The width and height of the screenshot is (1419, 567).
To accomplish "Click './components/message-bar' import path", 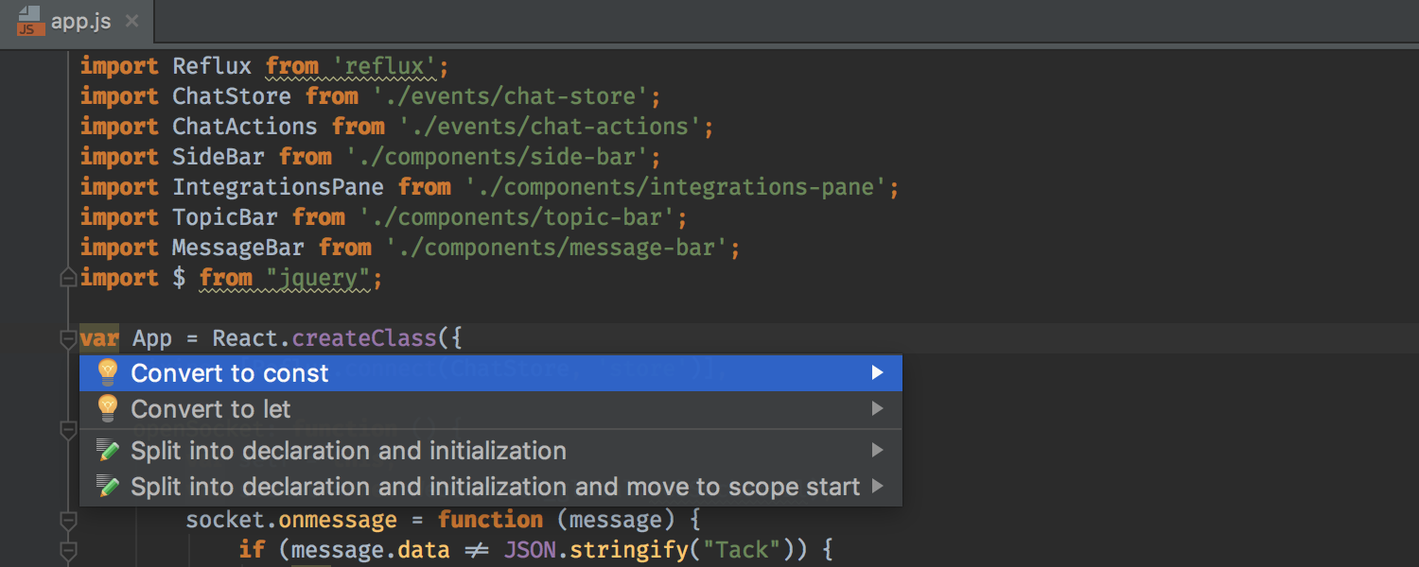I will (555, 248).
